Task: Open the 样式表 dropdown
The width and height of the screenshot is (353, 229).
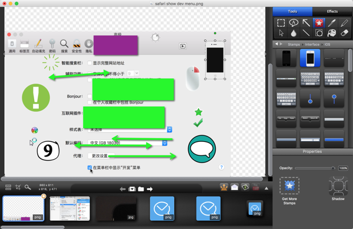Action: pyautogui.click(x=129, y=130)
